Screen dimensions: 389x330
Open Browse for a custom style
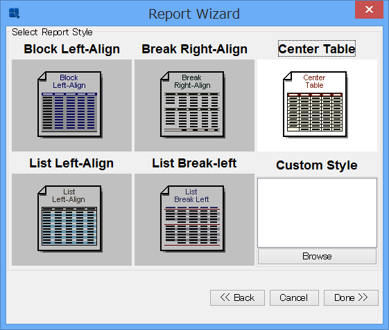(x=317, y=256)
